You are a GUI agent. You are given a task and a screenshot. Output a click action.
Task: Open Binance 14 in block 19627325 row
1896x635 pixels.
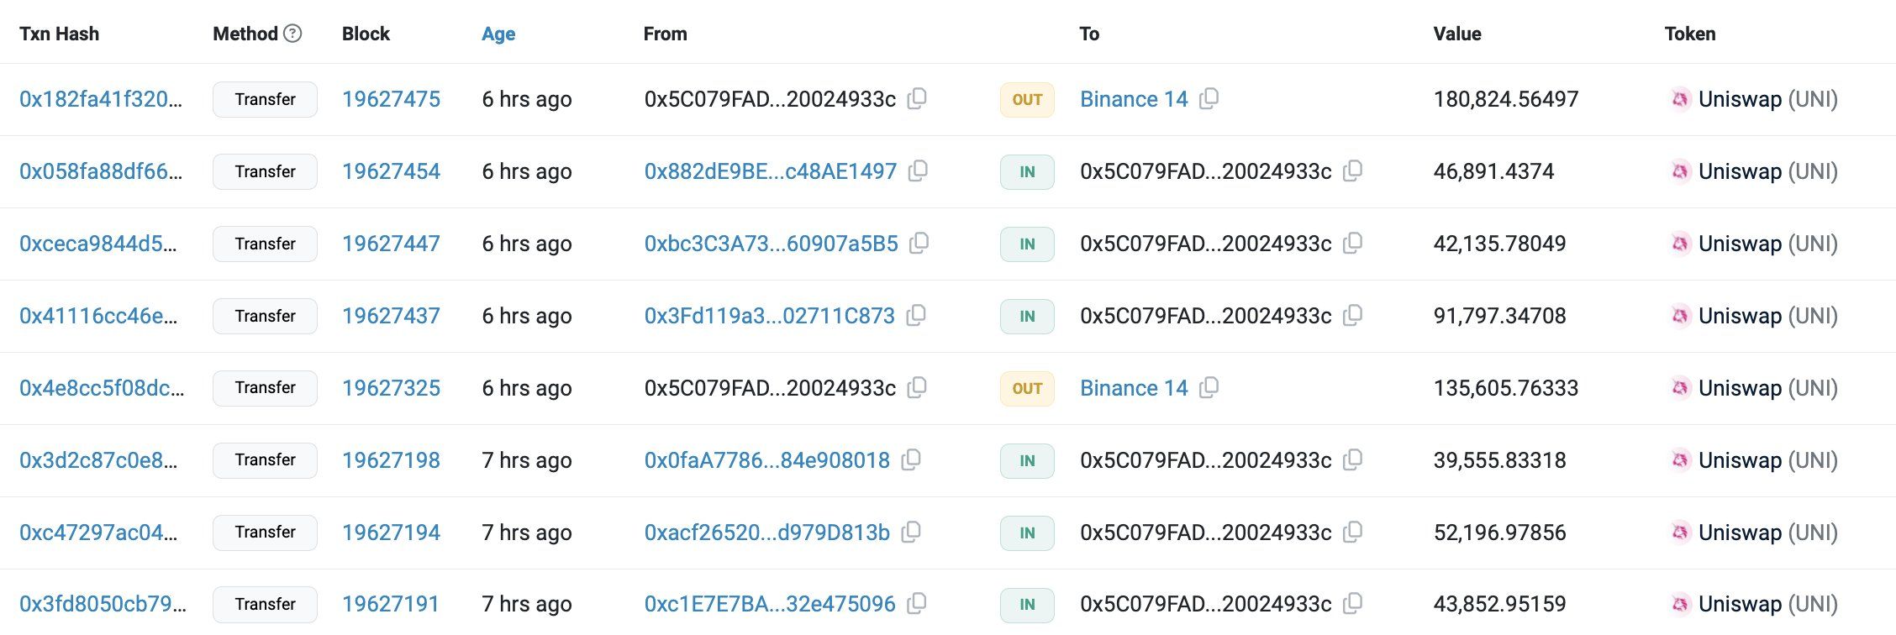coord(1134,388)
